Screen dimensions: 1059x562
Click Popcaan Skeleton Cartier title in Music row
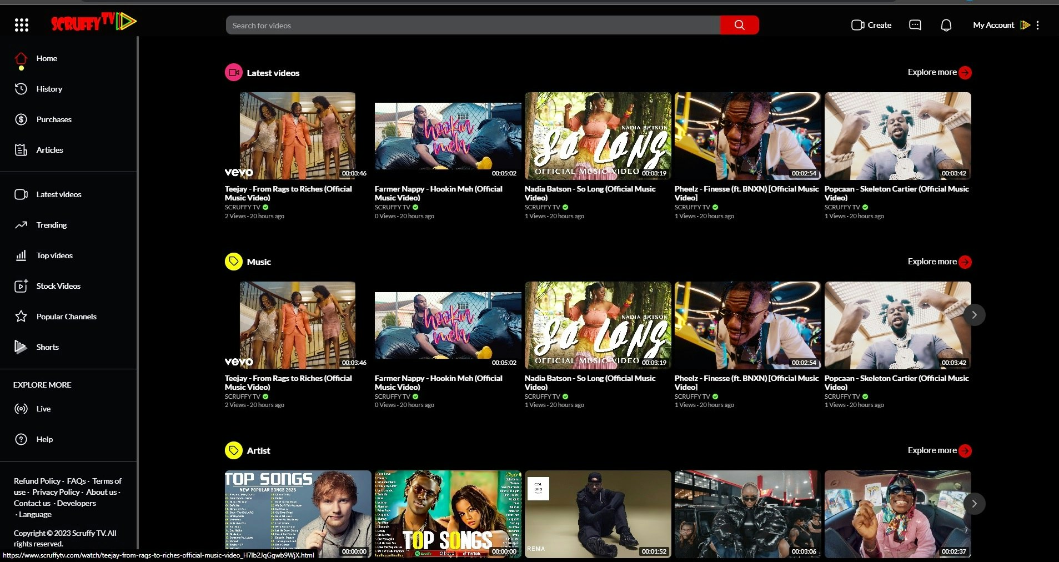896,383
